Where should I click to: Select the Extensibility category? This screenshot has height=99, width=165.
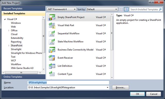click(x=17, y=38)
